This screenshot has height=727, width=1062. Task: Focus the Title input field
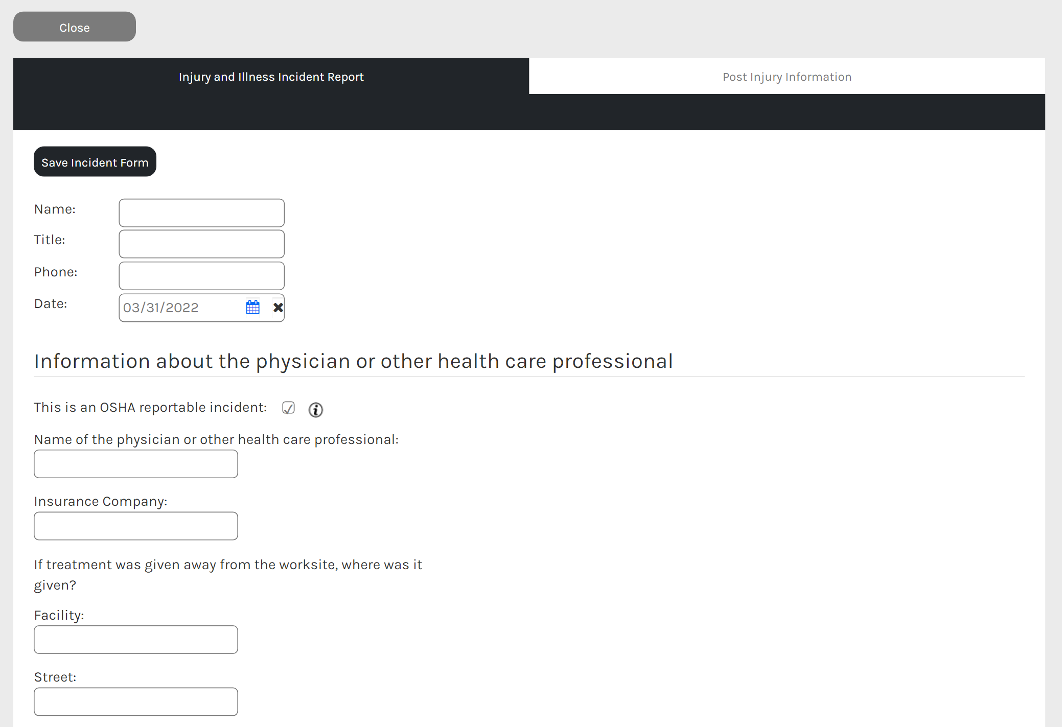click(x=202, y=244)
